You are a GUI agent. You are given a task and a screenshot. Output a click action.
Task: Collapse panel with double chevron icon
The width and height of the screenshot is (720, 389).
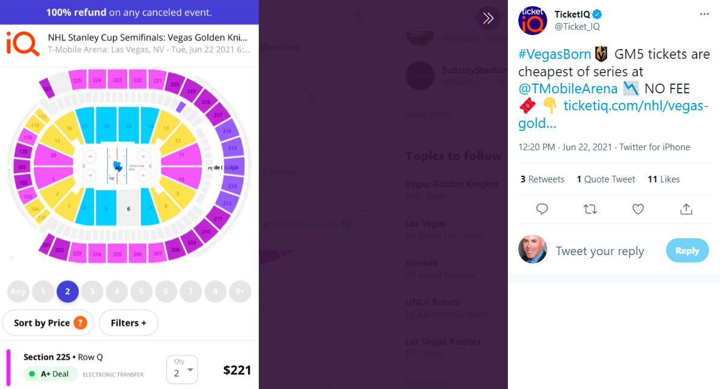[x=488, y=18]
